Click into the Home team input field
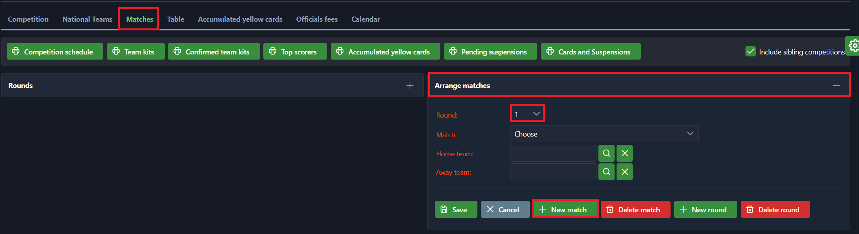The width and height of the screenshot is (859, 234). tap(553, 154)
